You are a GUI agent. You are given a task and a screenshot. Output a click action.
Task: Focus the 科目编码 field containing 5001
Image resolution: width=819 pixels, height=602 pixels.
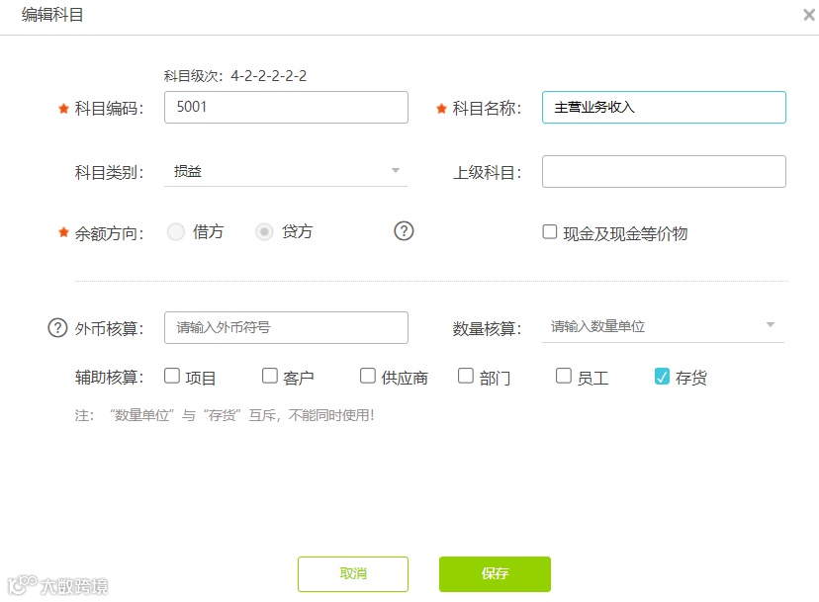tap(286, 107)
